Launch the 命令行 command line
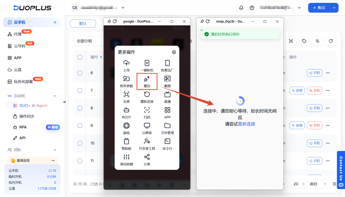 pyautogui.click(x=167, y=144)
